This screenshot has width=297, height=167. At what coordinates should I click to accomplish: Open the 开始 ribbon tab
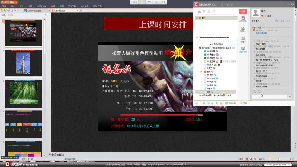point(4,6)
